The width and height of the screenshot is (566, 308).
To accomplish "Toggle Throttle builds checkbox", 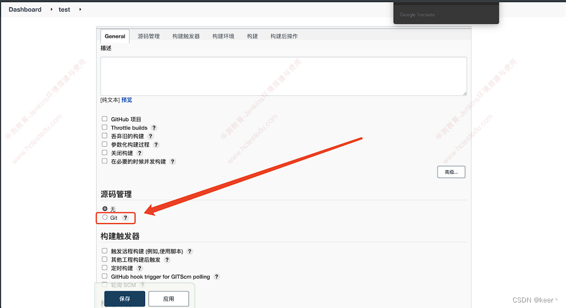I will click(105, 127).
